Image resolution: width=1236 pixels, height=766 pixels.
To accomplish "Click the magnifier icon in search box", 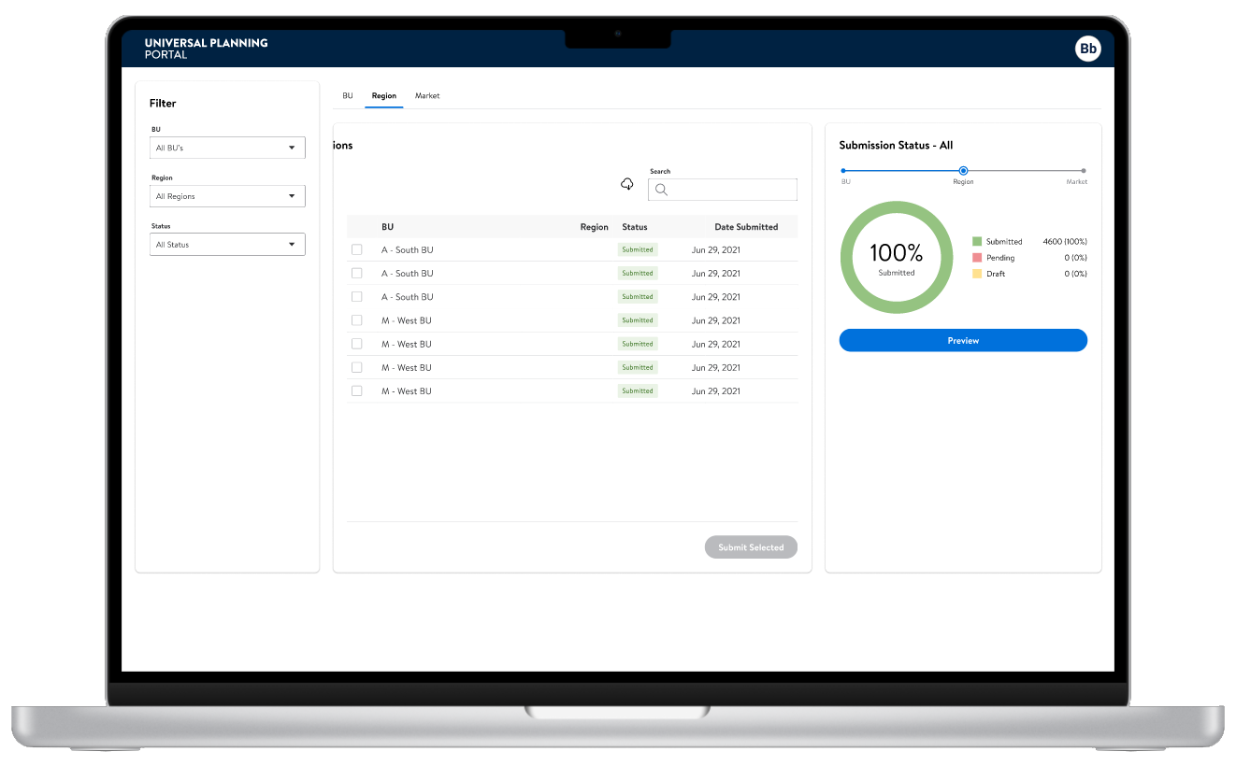I will [x=661, y=190].
